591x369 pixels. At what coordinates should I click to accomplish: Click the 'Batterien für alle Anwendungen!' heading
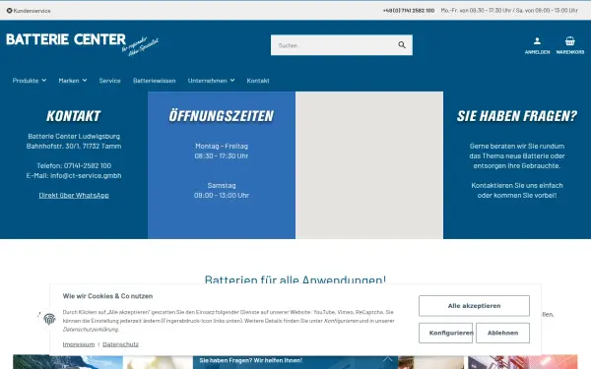tap(295, 279)
